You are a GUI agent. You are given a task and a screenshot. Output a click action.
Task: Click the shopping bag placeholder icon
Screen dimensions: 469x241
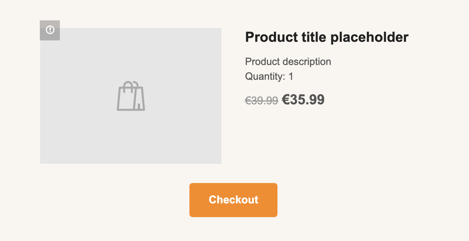coord(131,96)
